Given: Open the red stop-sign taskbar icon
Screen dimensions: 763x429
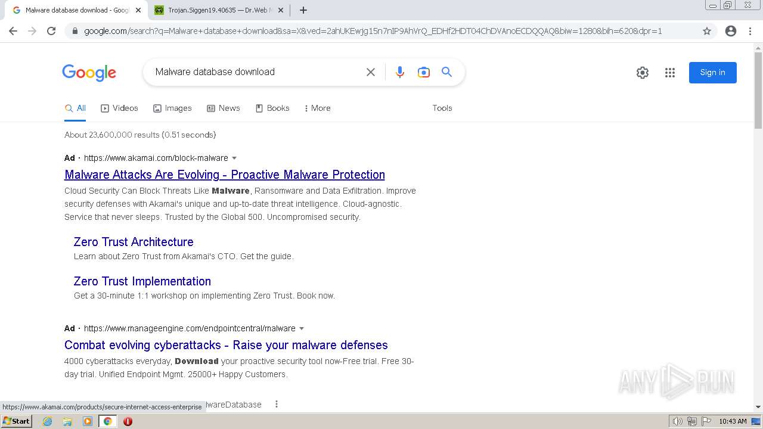Looking at the screenshot, I should 128,421.
